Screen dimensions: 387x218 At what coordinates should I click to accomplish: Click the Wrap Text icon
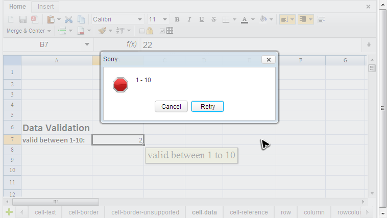(321, 19)
